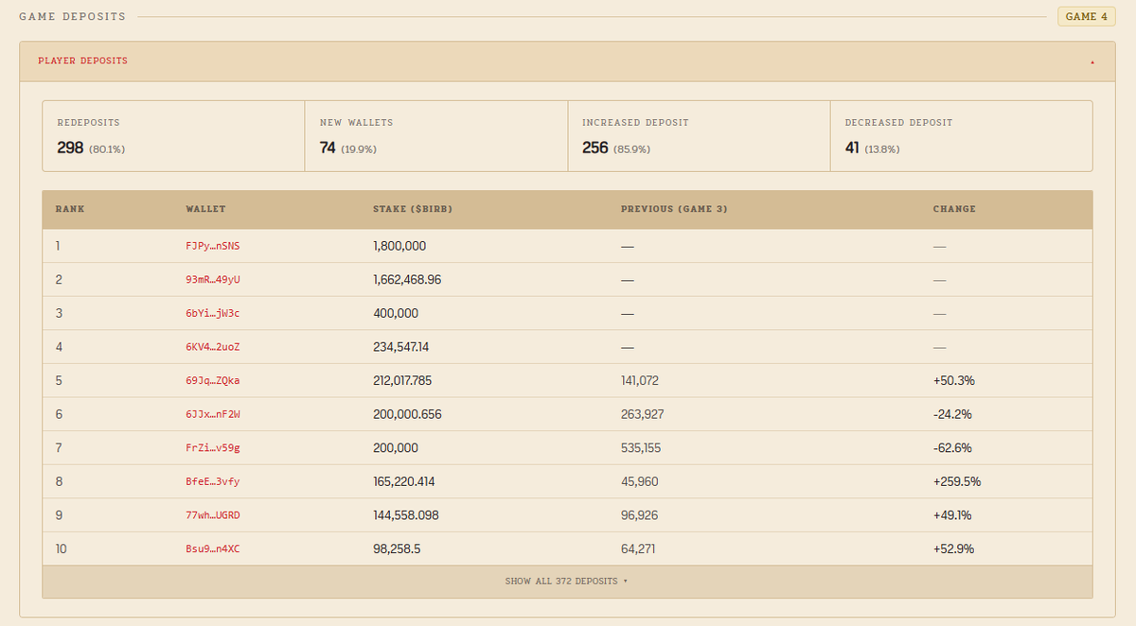The width and height of the screenshot is (1136, 626).
Task: Select the Redeposits 298 stat card
Action: point(173,136)
